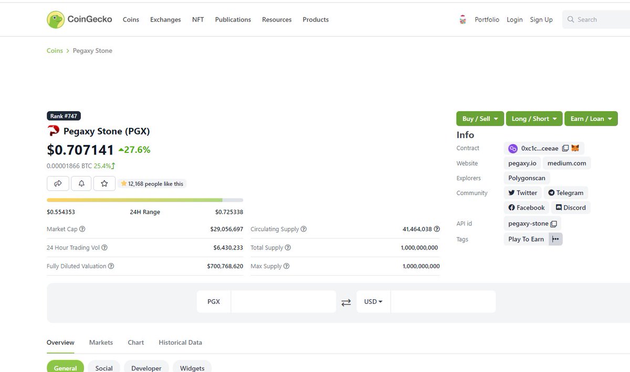Open the Long / Short dropdown
This screenshot has width=630, height=372.
coord(534,118)
